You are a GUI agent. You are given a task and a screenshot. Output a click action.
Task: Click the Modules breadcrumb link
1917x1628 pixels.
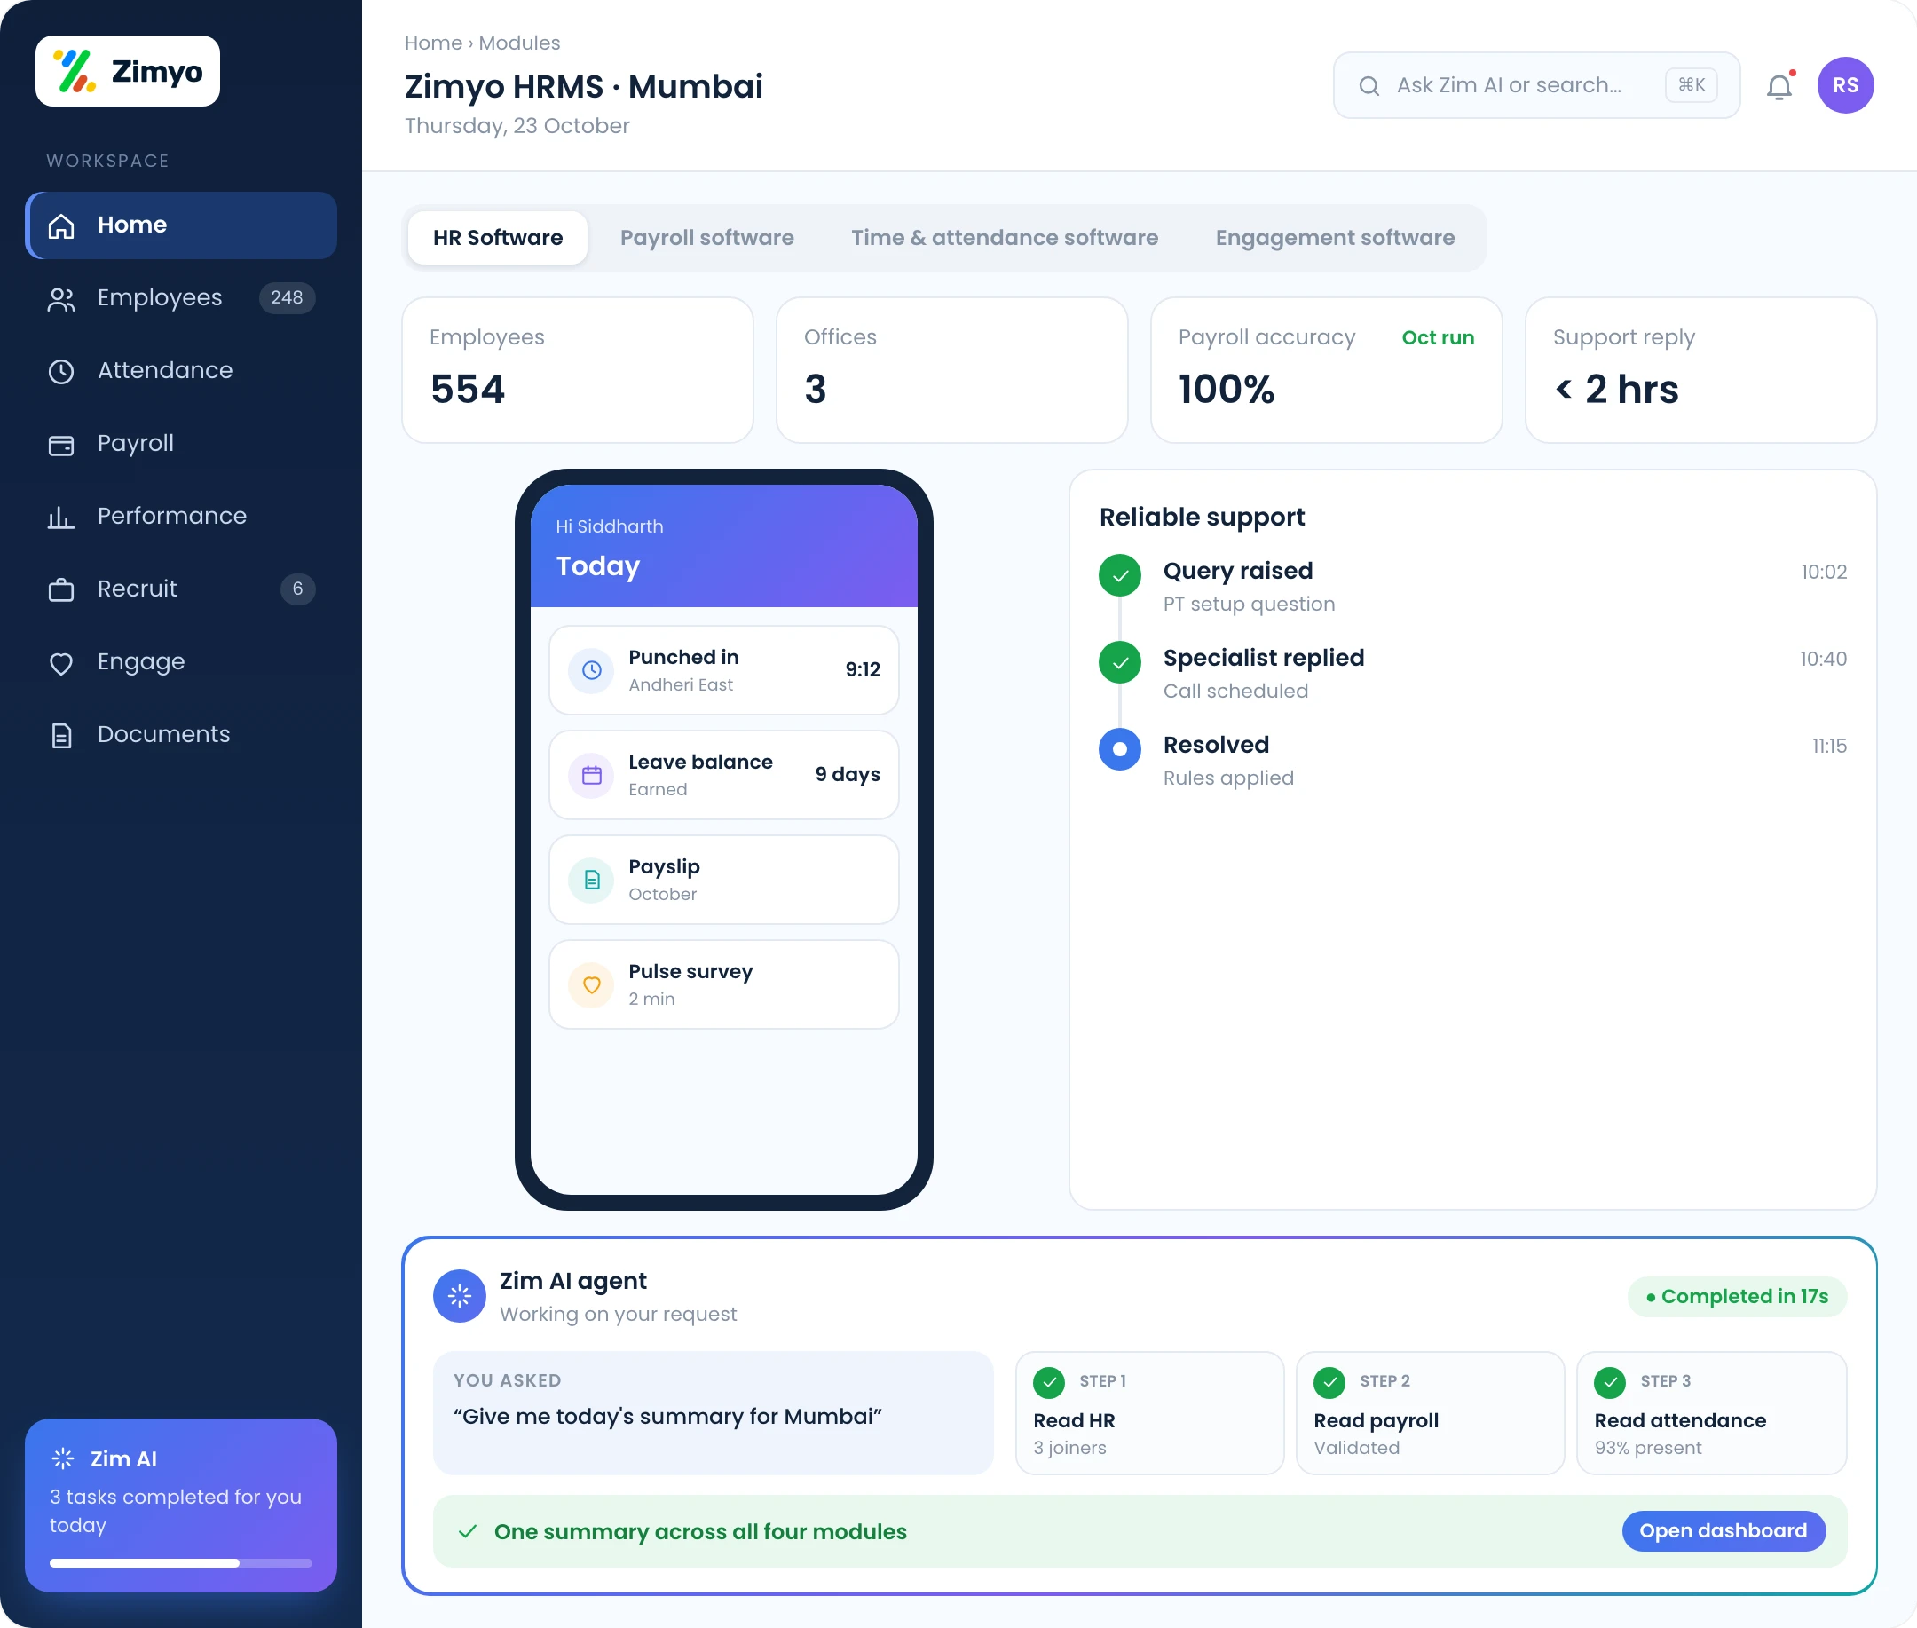point(519,43)
